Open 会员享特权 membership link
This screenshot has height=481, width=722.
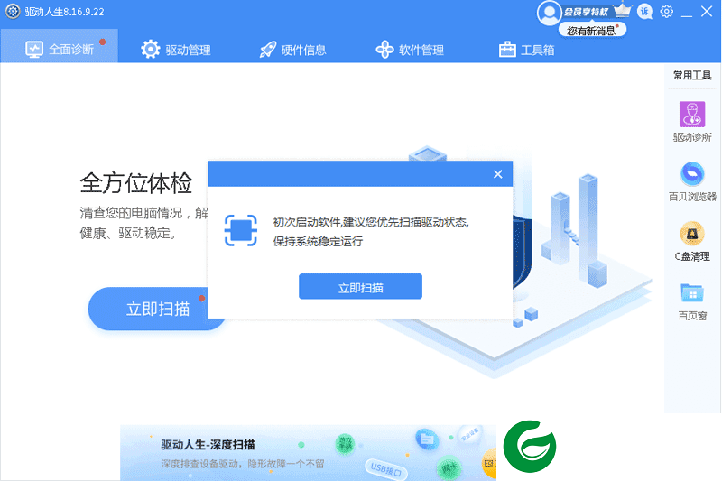click(x=586, y=12)
